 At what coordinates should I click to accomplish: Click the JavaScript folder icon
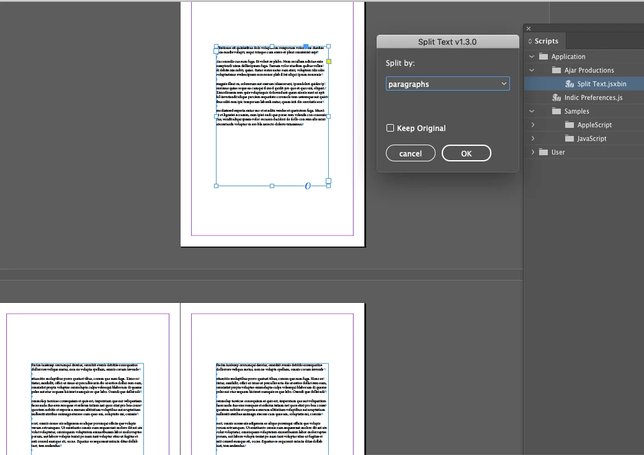(570, 138)
